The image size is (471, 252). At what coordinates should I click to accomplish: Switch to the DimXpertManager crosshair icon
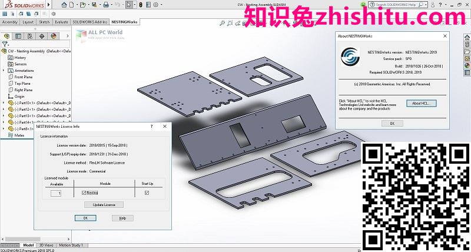pyautogui.click(x=42, y=36)
